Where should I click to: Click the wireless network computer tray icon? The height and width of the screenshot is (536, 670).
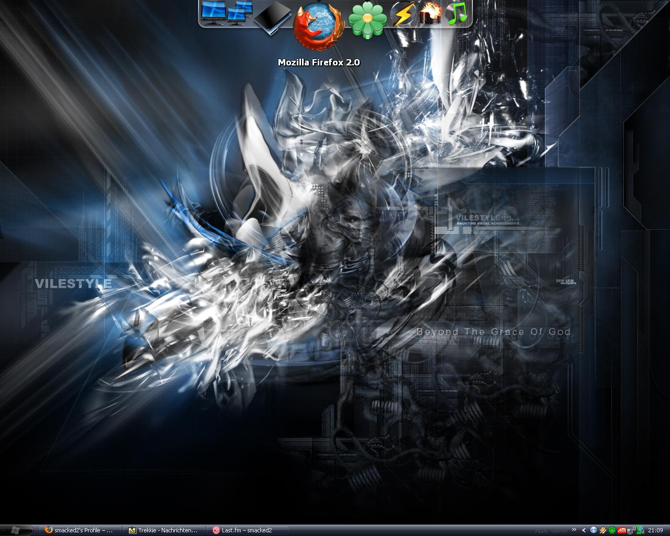point(631,530)
